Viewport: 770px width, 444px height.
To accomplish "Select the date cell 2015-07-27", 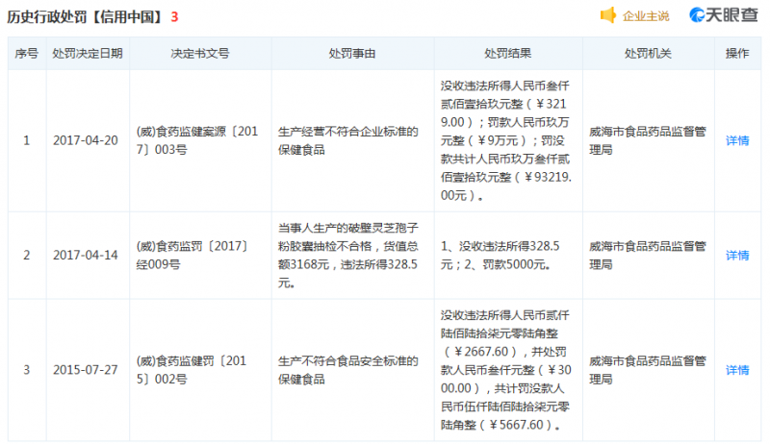I will click(88, 370).
